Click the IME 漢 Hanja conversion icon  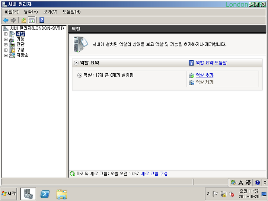tap(248, 183)
